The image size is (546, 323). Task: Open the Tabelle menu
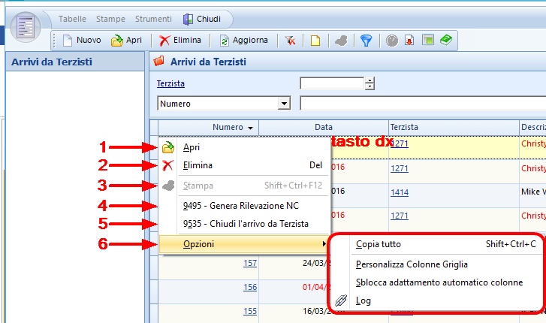coord(72,18)
